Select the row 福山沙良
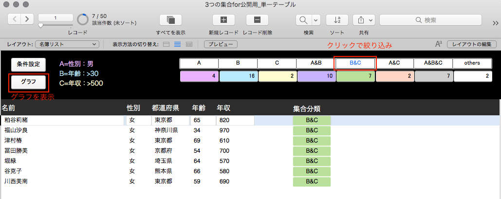The width and height of the screenshot is (501, 199). point(250,130)
